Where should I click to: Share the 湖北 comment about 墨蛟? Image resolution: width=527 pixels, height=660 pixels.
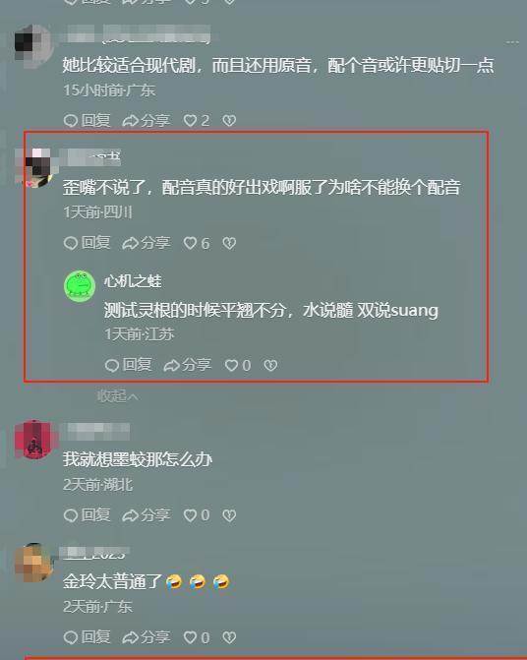(146, 515)
